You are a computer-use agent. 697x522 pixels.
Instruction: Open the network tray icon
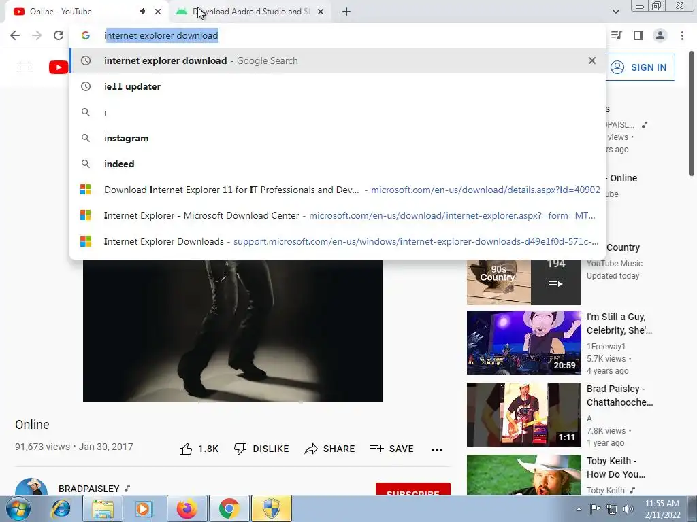click(x=612, y=509)
